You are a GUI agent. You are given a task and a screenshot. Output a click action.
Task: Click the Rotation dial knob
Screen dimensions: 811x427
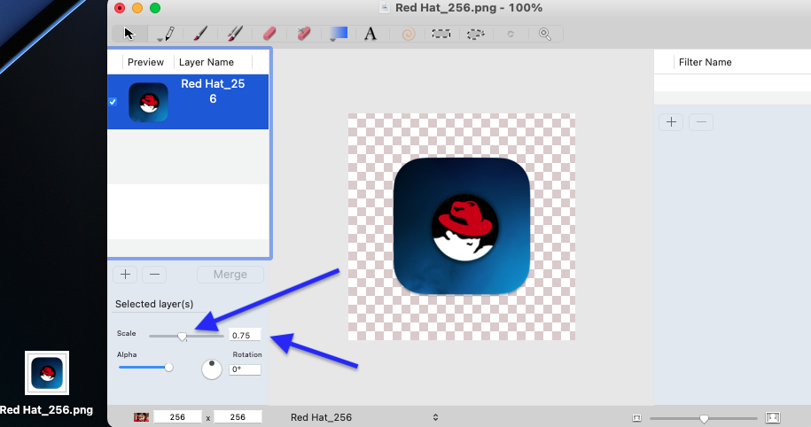point(212,369)
